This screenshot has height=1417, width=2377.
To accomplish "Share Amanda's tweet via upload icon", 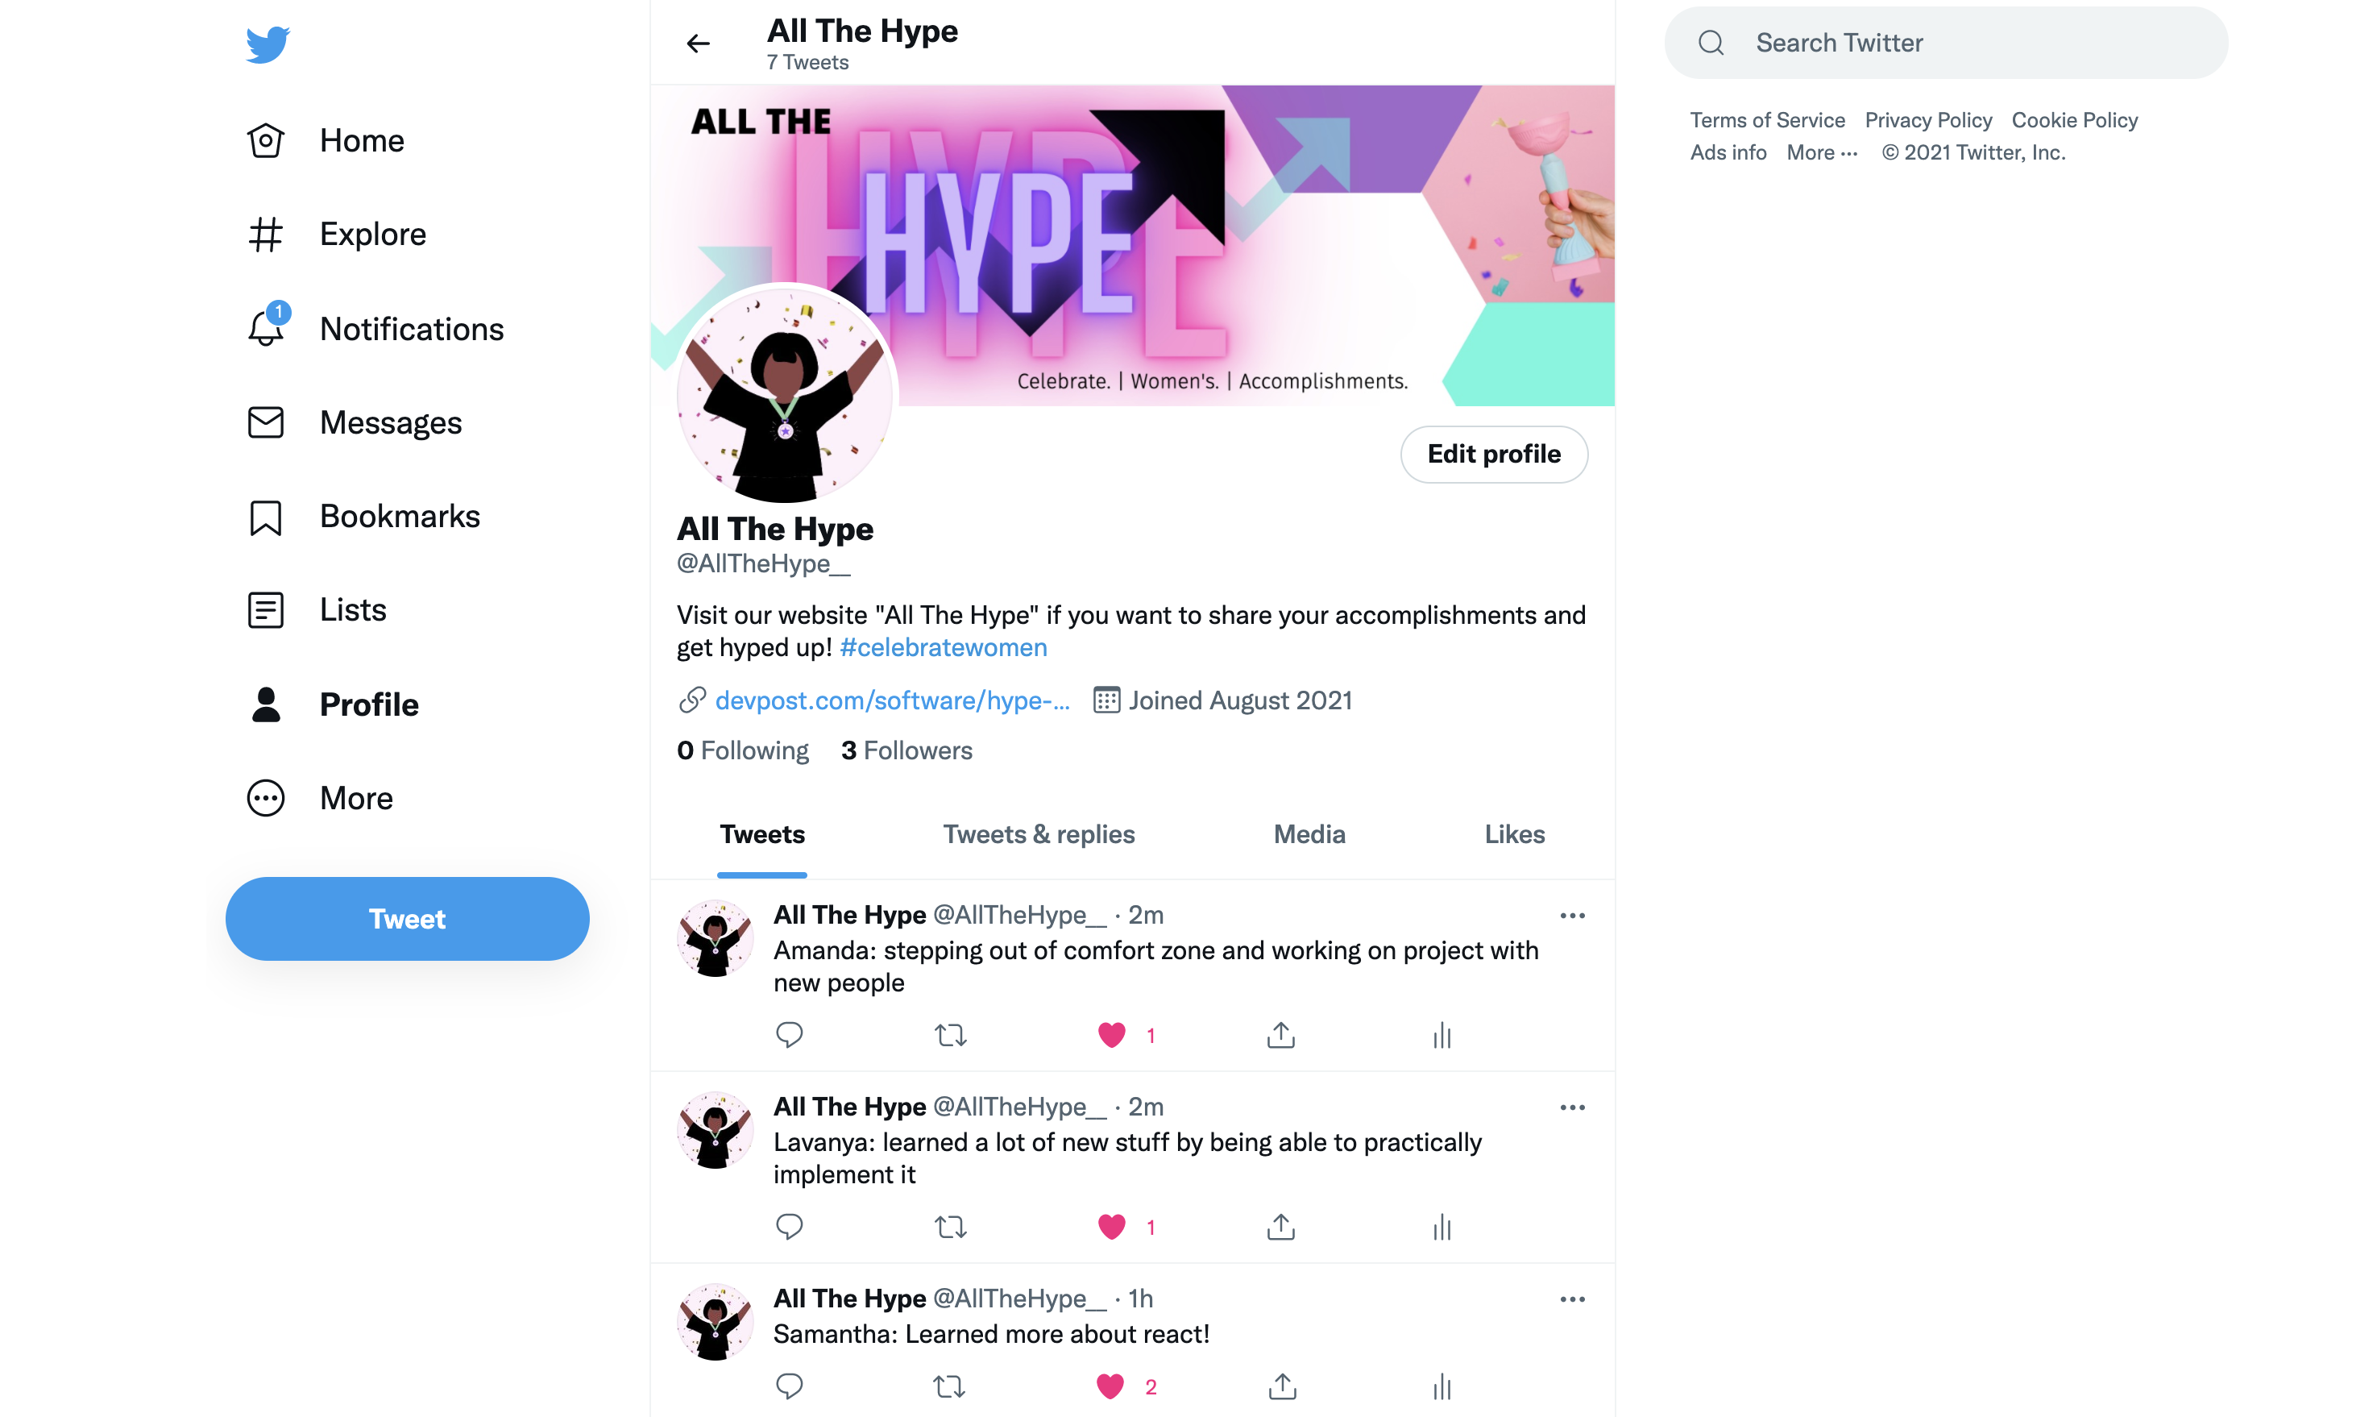I will click(x=1280, y=1035).
